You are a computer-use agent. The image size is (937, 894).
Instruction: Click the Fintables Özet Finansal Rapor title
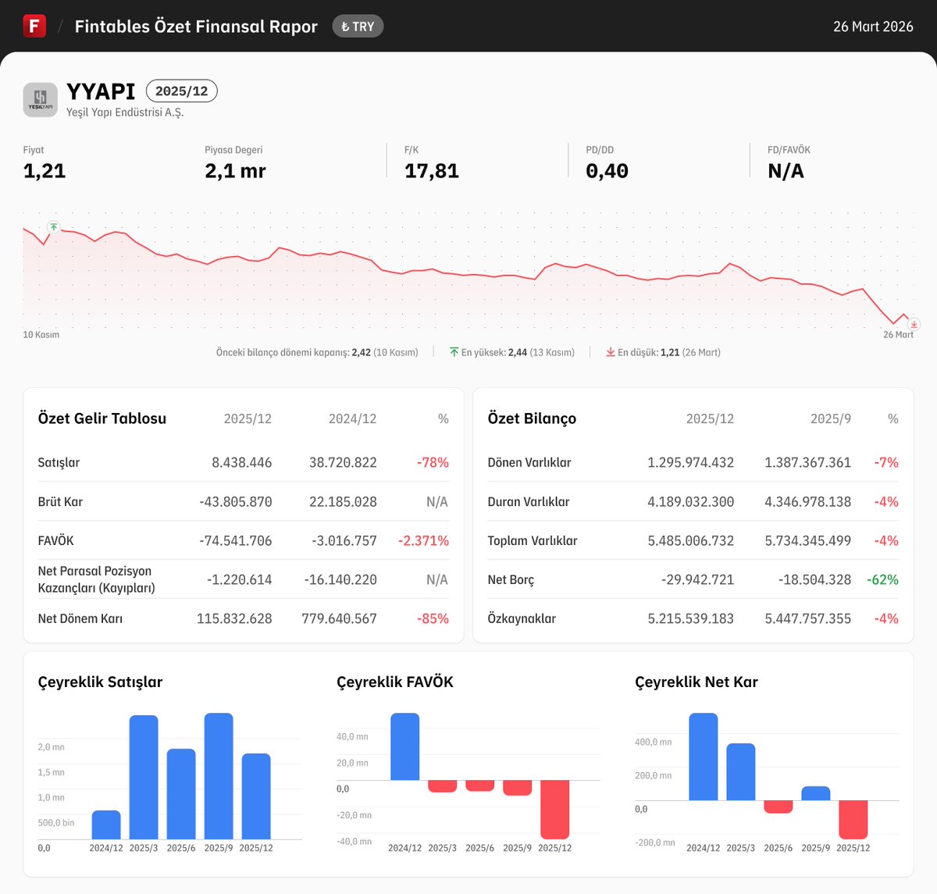point(196,27)
